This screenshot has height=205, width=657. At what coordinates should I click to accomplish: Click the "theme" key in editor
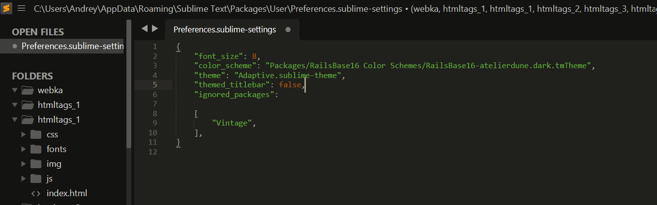pos(210,75)
